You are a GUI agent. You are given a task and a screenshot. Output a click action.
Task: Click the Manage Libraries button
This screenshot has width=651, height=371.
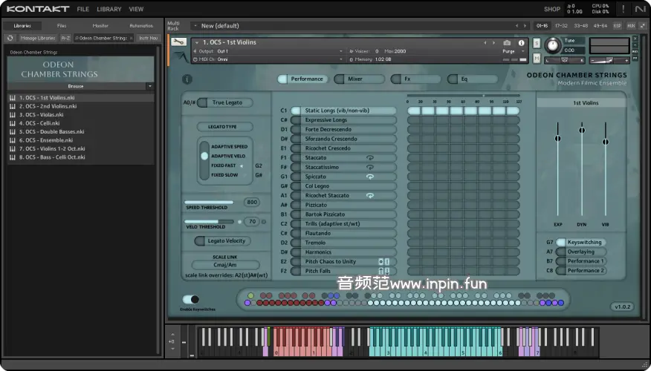point(37,38)
